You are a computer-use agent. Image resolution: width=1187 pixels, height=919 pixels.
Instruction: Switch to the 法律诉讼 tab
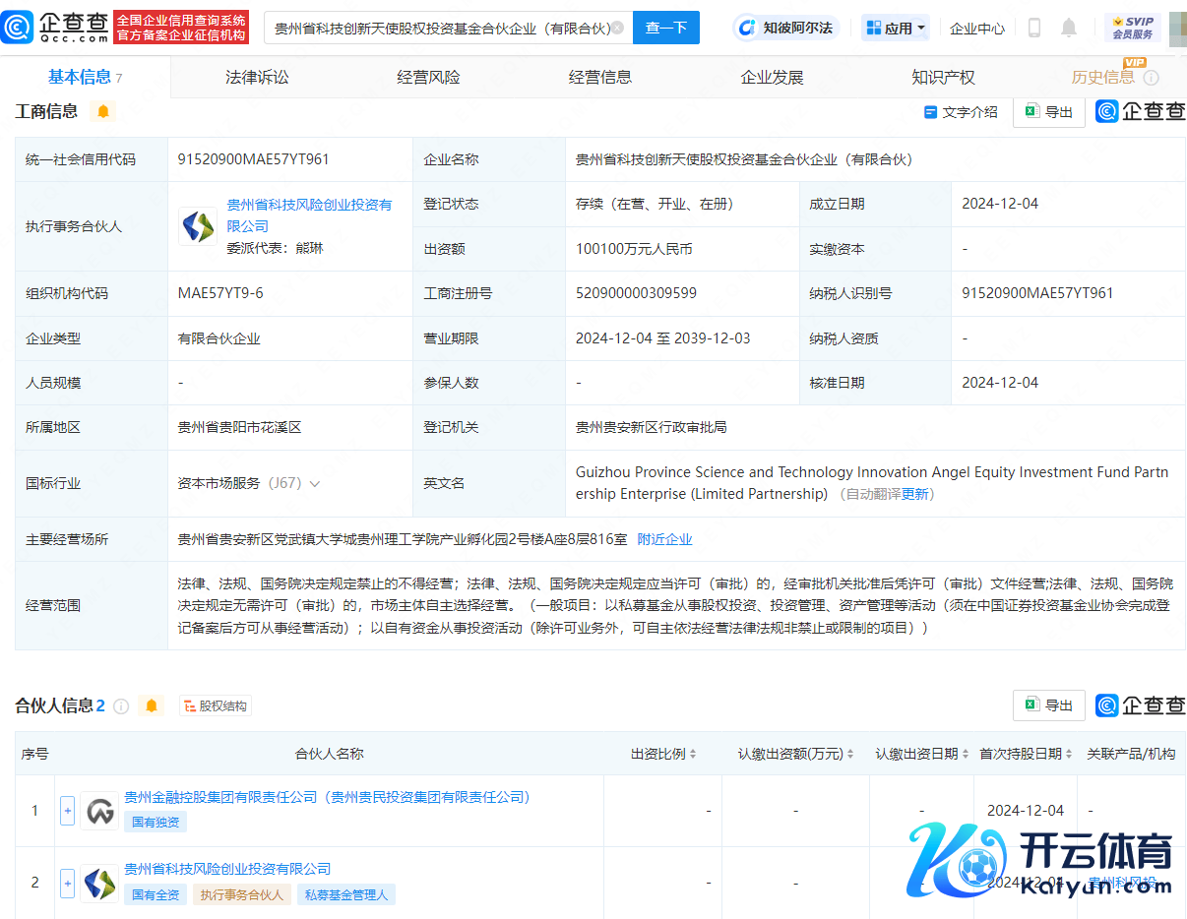pos(257,77)
